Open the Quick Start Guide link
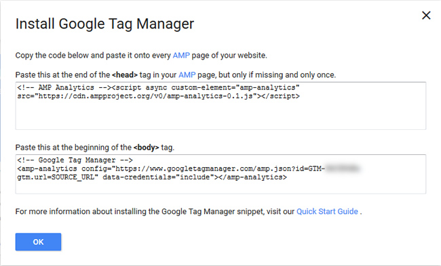 point(327,211)
